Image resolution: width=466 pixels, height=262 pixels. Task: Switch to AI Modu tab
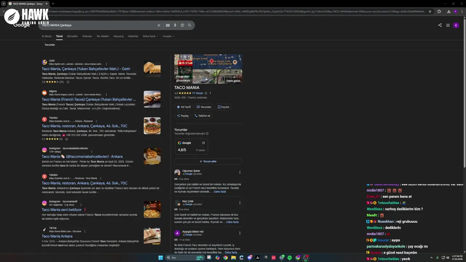47,36
